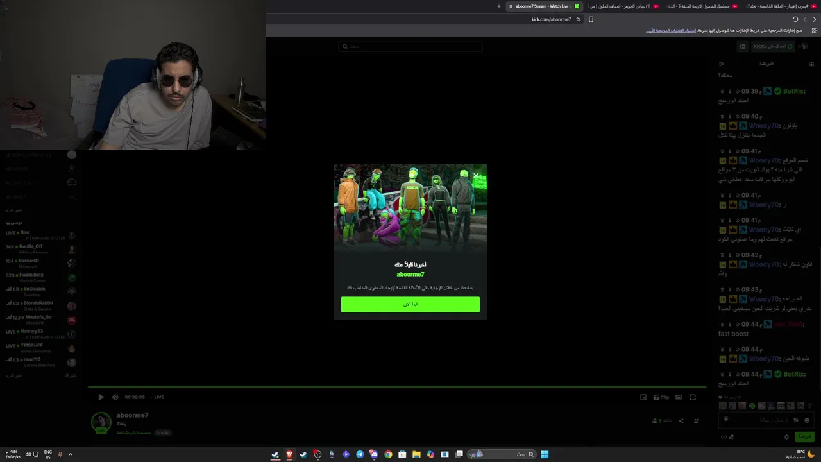Collapse the chat panel
This screenshot has width=821, height=462.
click(x=722, y=64)
